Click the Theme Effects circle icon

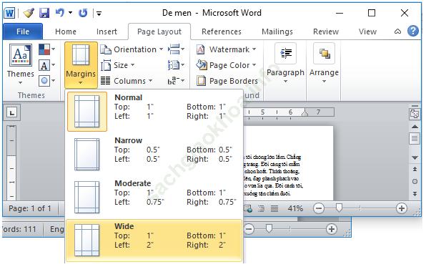pos(44,81)
